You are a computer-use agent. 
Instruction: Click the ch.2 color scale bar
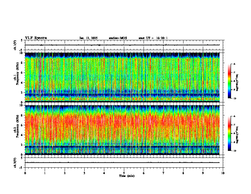tap(229, 133)
